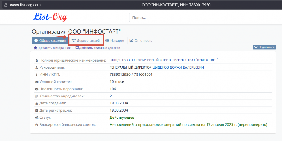The height and width of the screenshot is (141, 282).
Task: Click the gears icon next to Статус
Action: (x=37, y=118)
